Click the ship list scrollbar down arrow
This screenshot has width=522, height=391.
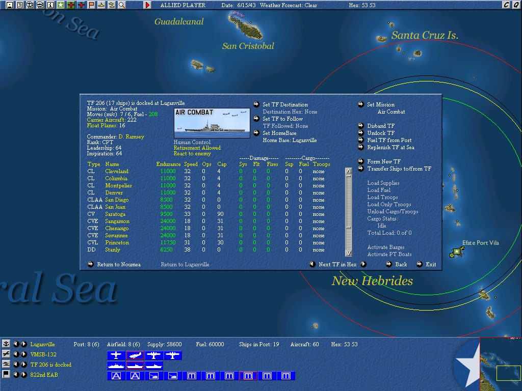coord(349,253)
